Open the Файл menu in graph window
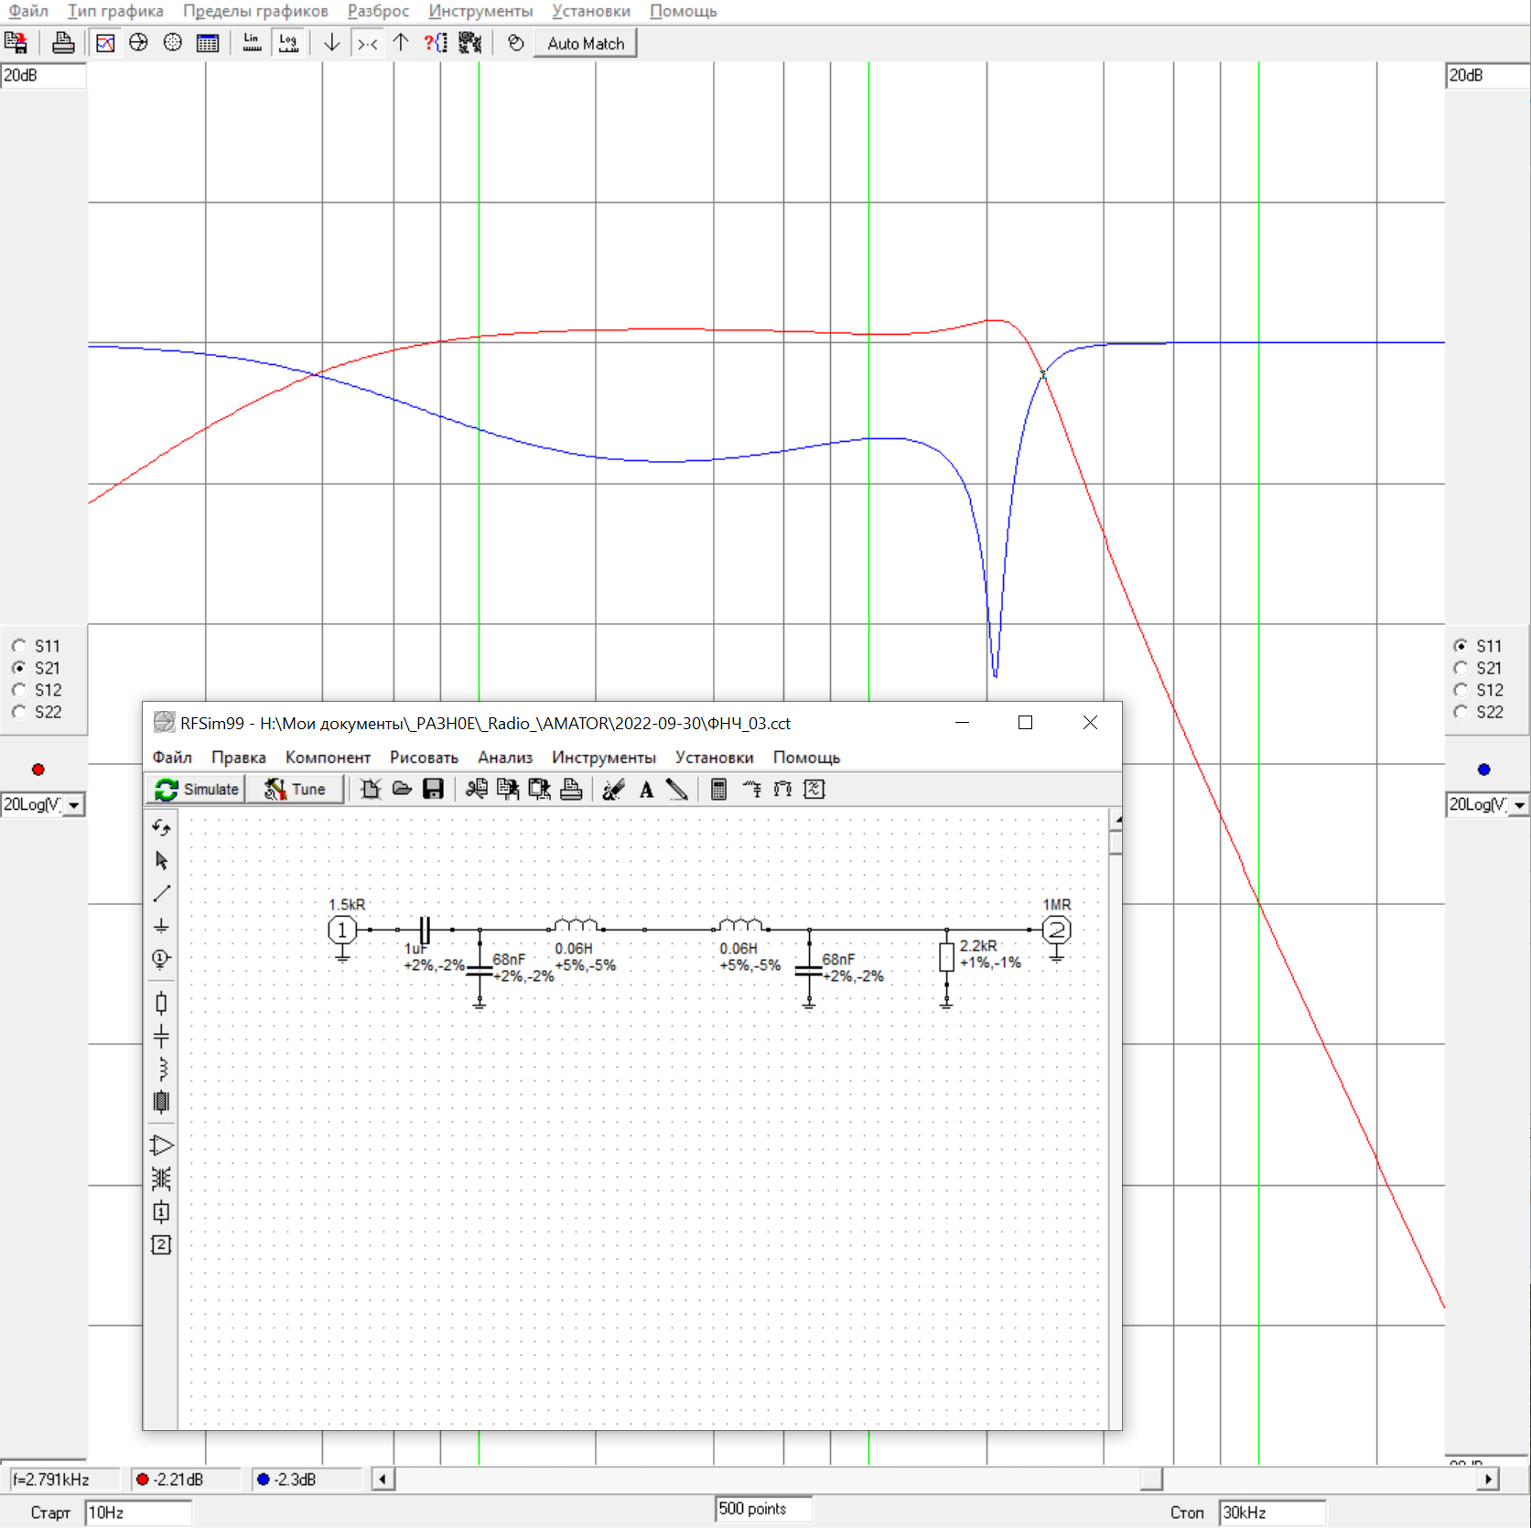Screen dimensions: 1531x1528 point(28,11)
